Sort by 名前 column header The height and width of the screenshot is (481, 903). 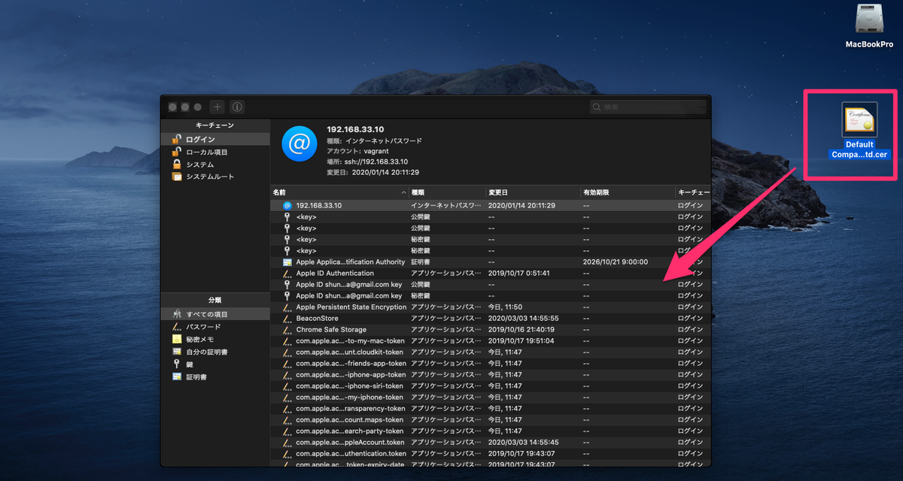click(x=339, y=193)
